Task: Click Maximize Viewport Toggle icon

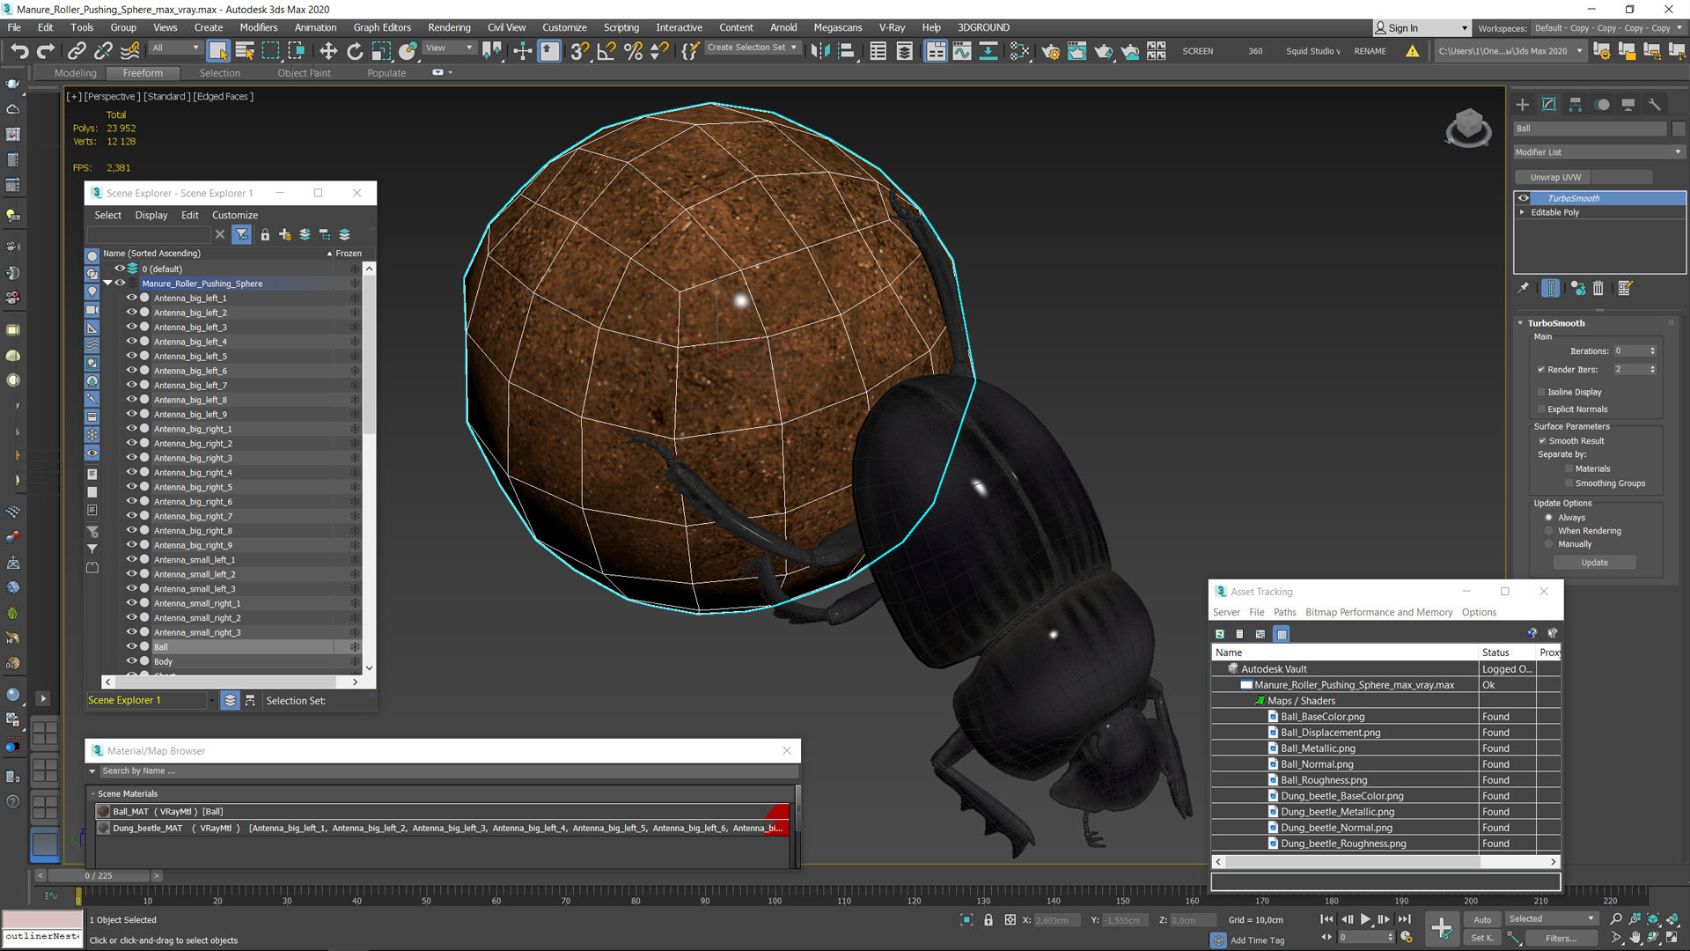Action: 1672,938
